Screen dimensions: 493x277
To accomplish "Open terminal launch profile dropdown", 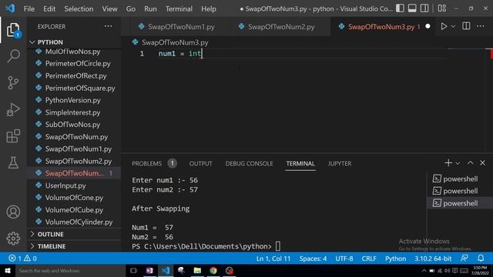I will (x=458, y=163).
